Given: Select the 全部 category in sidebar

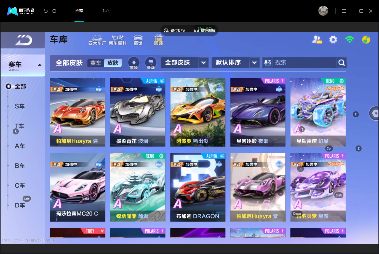Looking at the screenshot, I should tap(20, 87).
